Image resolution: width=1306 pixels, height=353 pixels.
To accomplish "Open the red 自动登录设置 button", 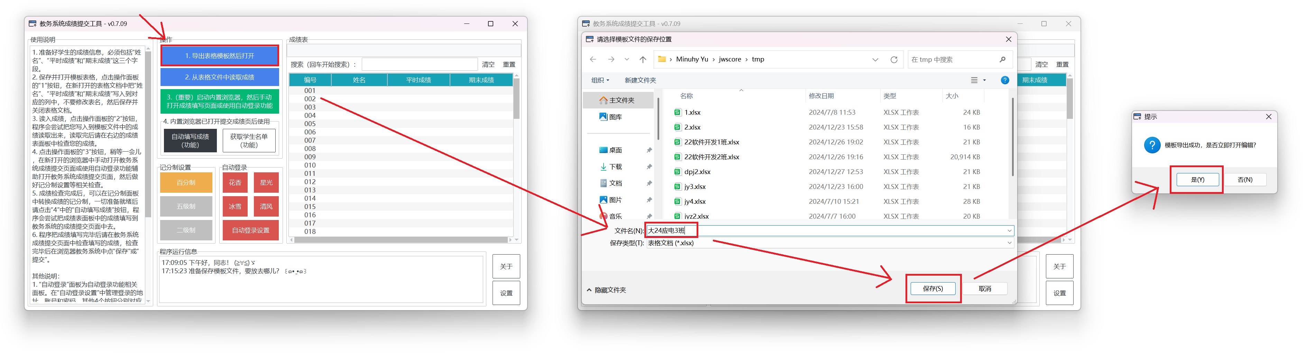I will [250, 230].
